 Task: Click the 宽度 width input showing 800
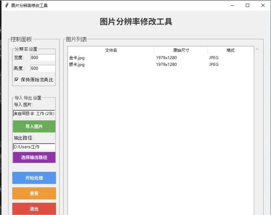(x=43, y=57)
